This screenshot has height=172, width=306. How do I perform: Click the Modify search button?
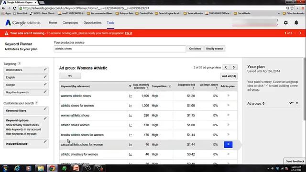point(215,49)
